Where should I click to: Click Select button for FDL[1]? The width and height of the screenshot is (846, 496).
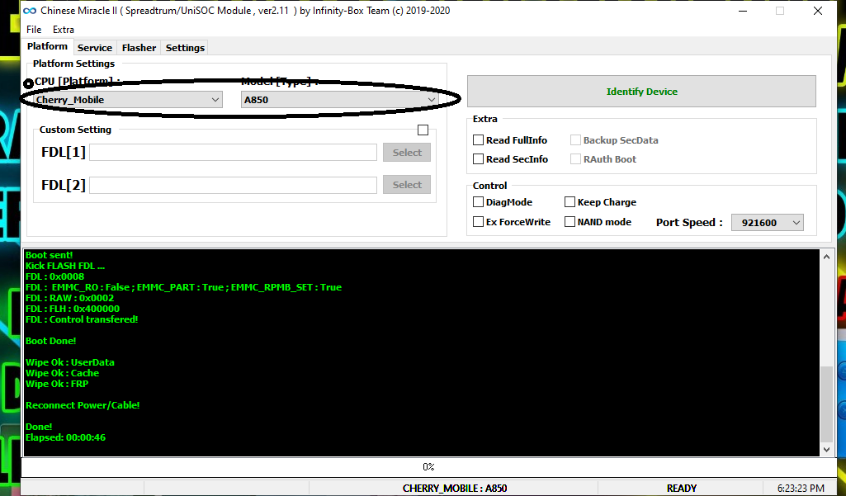pos(407,152)
